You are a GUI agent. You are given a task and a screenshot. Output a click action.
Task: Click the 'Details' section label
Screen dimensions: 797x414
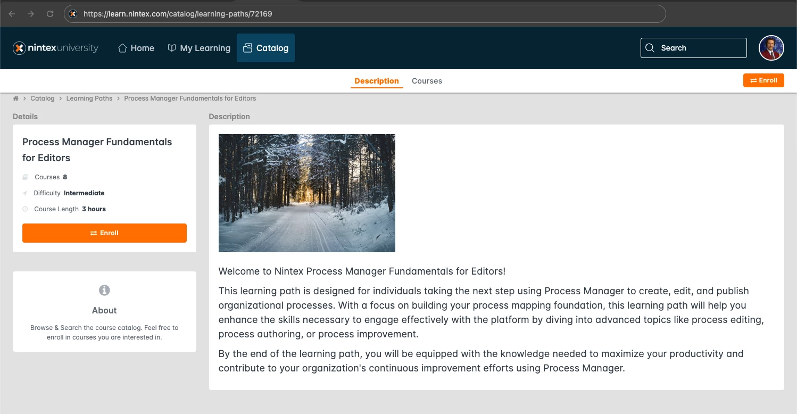25,117
